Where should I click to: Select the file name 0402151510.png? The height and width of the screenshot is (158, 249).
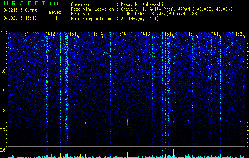point(20,10)
